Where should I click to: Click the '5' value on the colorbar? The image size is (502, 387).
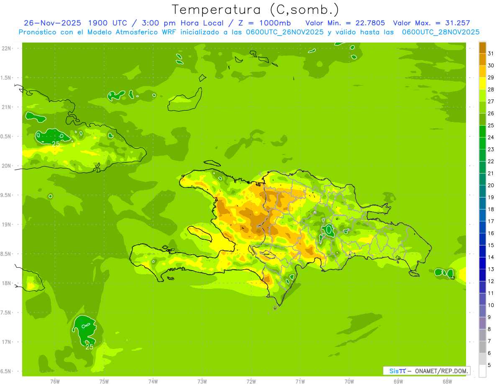(x=489, y=365)
